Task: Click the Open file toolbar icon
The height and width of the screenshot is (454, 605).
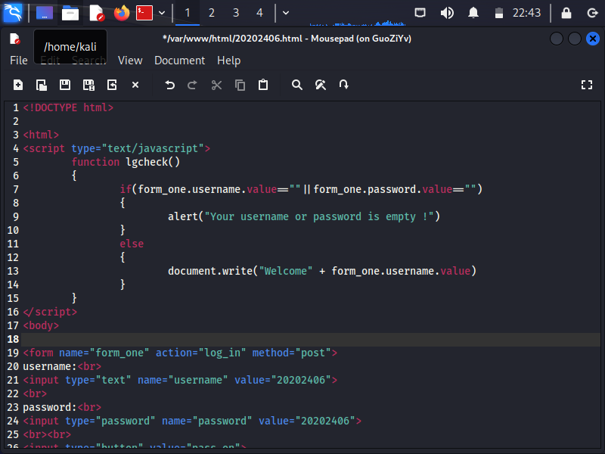Action: 42,85
